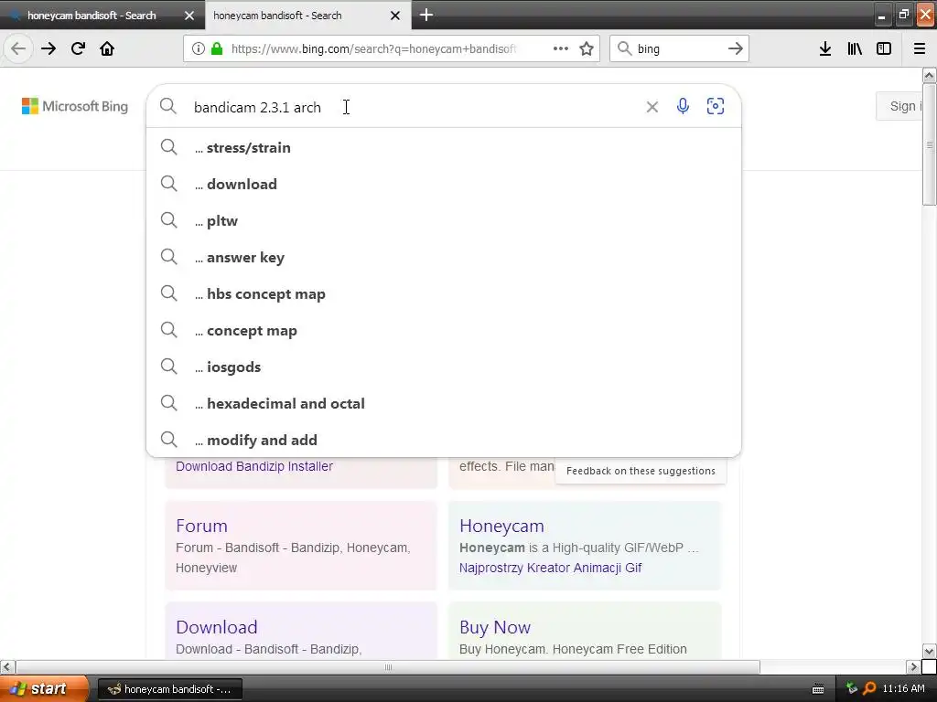Open the Forum result link
Viewport: 937px width, 702px height.
tap(201, 526)
